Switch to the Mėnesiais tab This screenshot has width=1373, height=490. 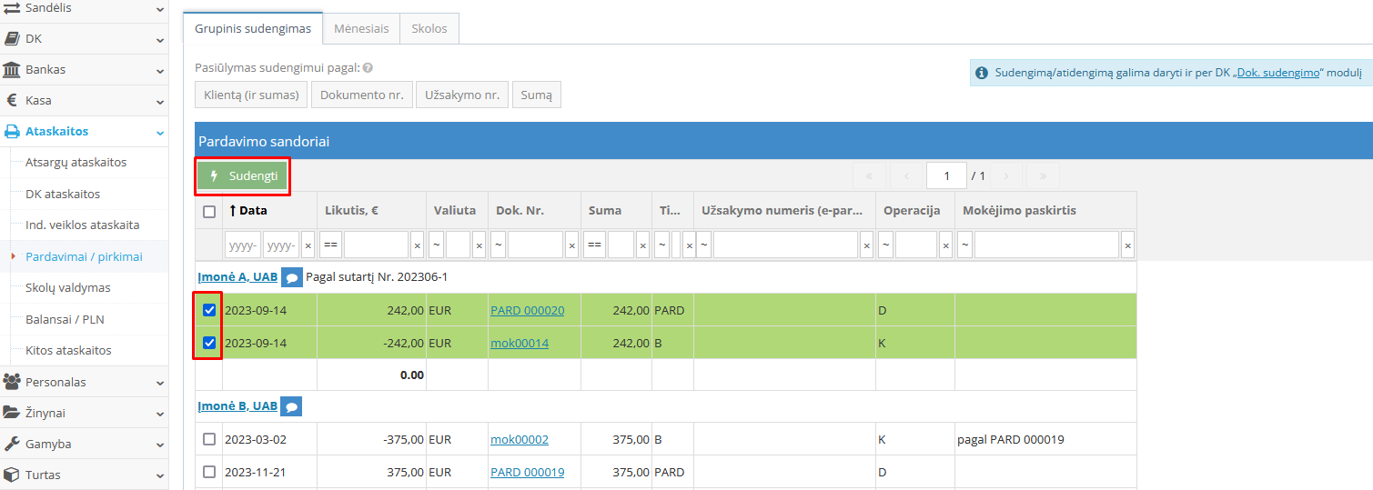[x=361, y=28]
